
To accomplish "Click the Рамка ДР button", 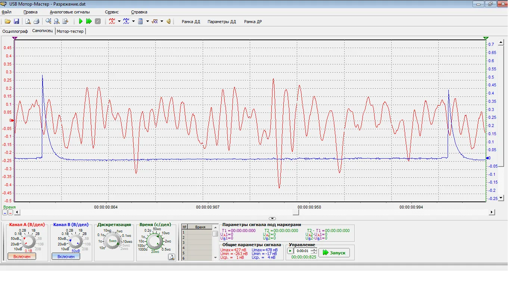I will click(253, 22).
